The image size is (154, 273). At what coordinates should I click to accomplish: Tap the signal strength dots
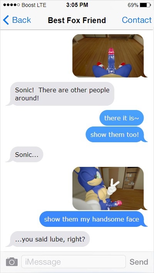click(12, 5)
